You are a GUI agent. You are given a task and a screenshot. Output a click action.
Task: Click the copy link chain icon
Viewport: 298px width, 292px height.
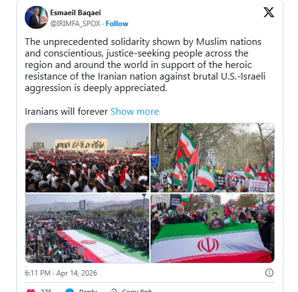point(113,291)
